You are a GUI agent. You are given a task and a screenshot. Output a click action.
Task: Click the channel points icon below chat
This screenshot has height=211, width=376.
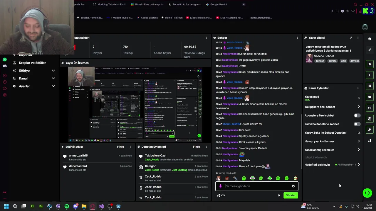point(219,195)
